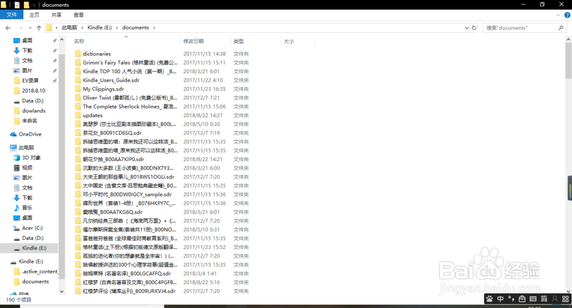This screenshot has height=308, width=572.
Task: Open 视频 in the navigation pane
Action: pyautogui.click(x=27, y=167)
